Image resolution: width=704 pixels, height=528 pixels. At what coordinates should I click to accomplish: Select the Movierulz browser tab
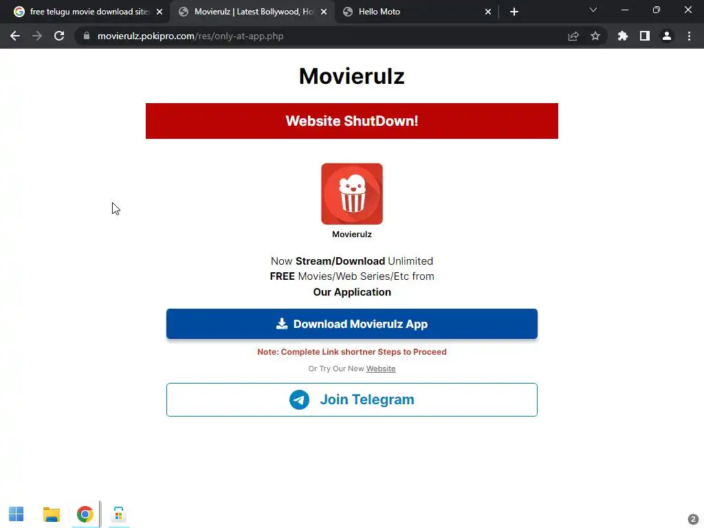point(252,12)
